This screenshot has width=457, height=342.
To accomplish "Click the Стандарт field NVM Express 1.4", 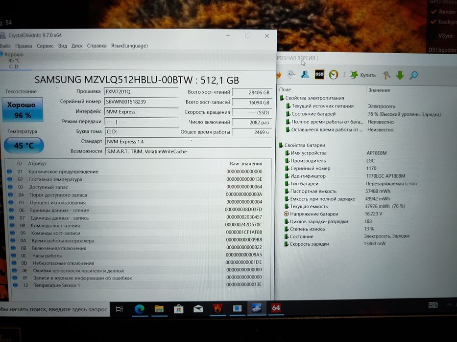I will [x=188, y=142].
